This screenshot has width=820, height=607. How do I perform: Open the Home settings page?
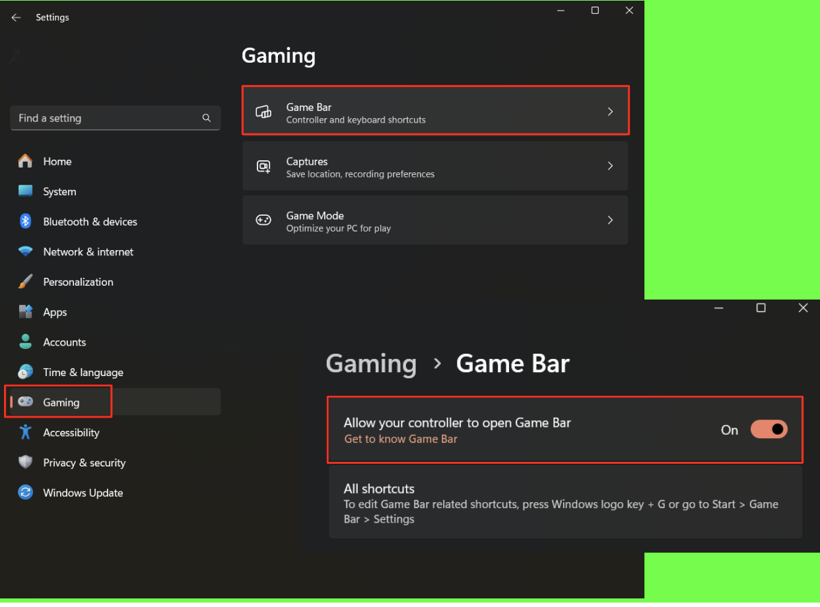(x=57, y=161)
